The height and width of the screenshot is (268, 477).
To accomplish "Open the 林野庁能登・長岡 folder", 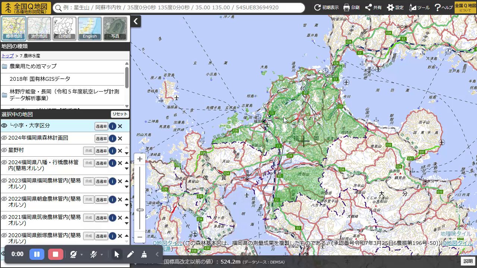I will 62,95.
